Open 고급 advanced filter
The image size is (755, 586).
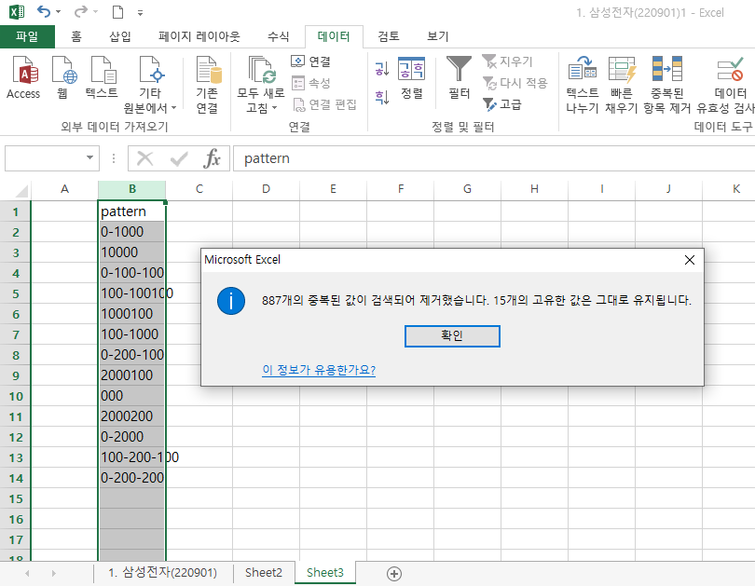click(502, 104)
